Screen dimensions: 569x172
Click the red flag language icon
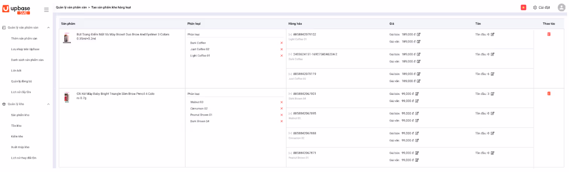click(x=523, y=8)
